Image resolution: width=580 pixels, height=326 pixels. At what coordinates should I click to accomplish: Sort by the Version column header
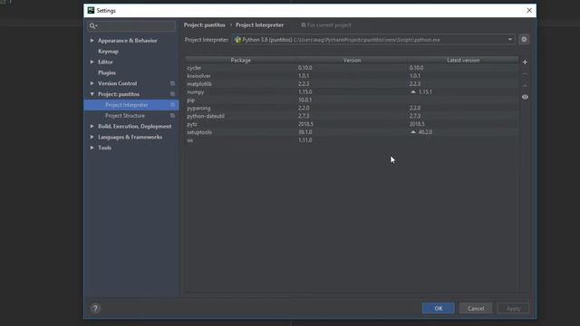[352, 60]
